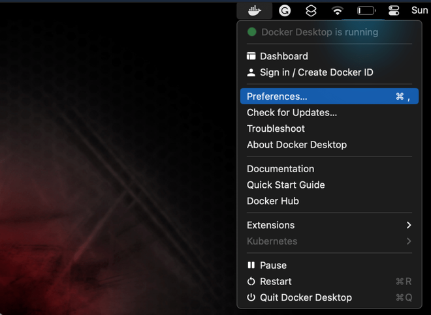Open Preferences… from the Docker menu
This screenshot has height=315, width=431.
329,96
